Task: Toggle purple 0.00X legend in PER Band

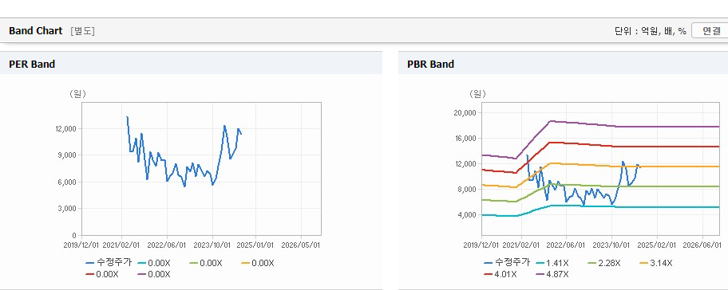Action: (x=154, y=274)
